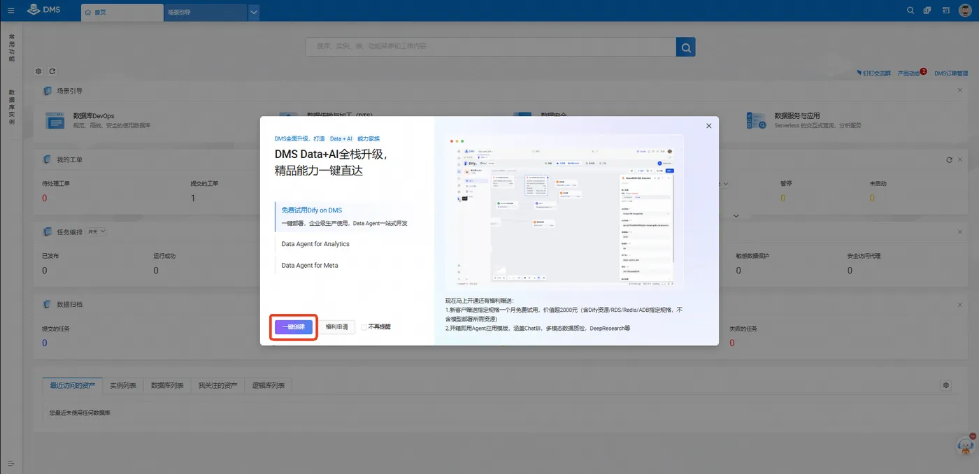
Task: Open the tab list dropdown arrow
Action: [254, 12]
